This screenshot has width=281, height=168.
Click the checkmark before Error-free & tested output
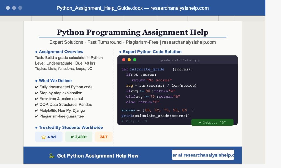click(37, 99)
